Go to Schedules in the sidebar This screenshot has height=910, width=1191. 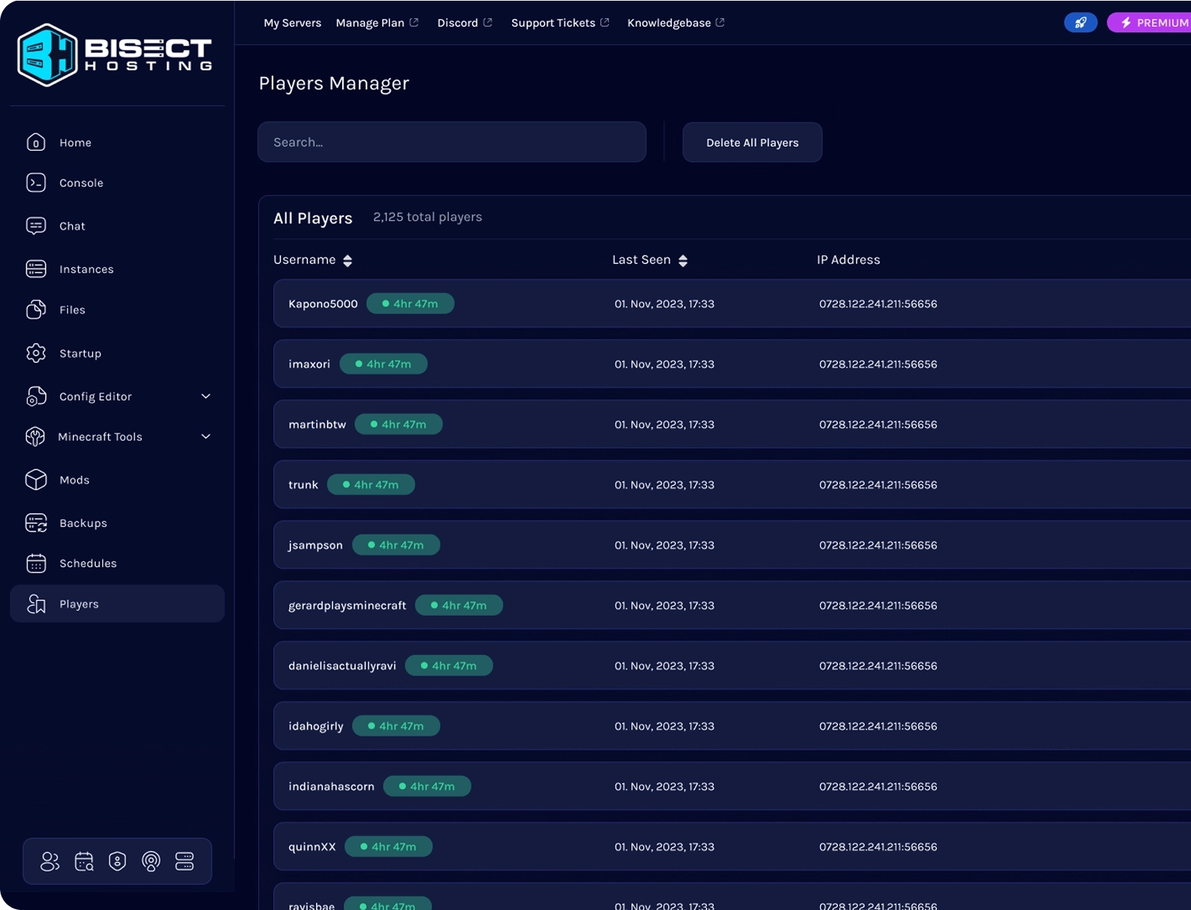click(x=88, y=563)
